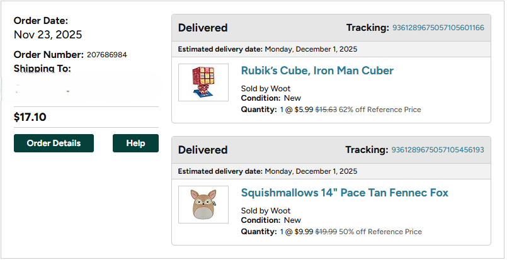Click the 62% off Reference Price text

(380, 110)
